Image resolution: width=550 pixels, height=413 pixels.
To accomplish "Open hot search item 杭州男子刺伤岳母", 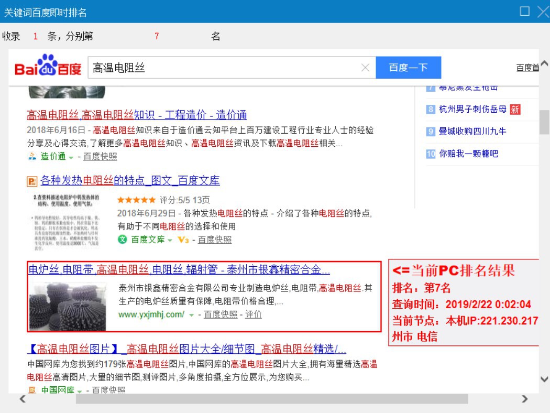I will pyautogui.click(x=472, y=109).
